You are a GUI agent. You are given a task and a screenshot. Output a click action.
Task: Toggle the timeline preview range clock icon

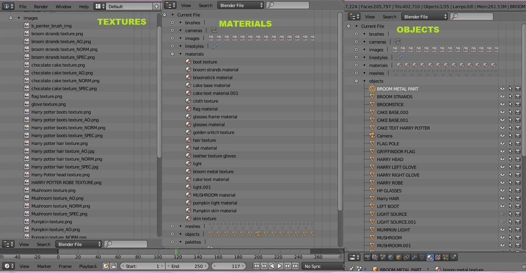click(x=106, y=266)
